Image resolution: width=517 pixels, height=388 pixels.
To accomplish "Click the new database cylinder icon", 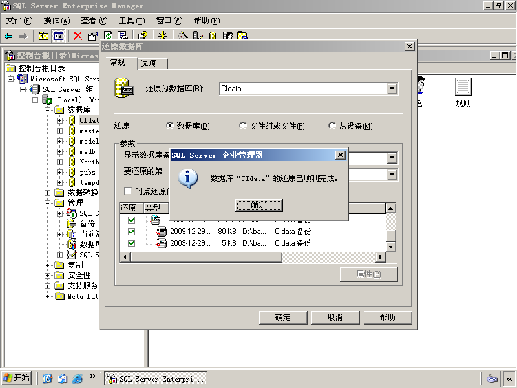I will [213, 36].
